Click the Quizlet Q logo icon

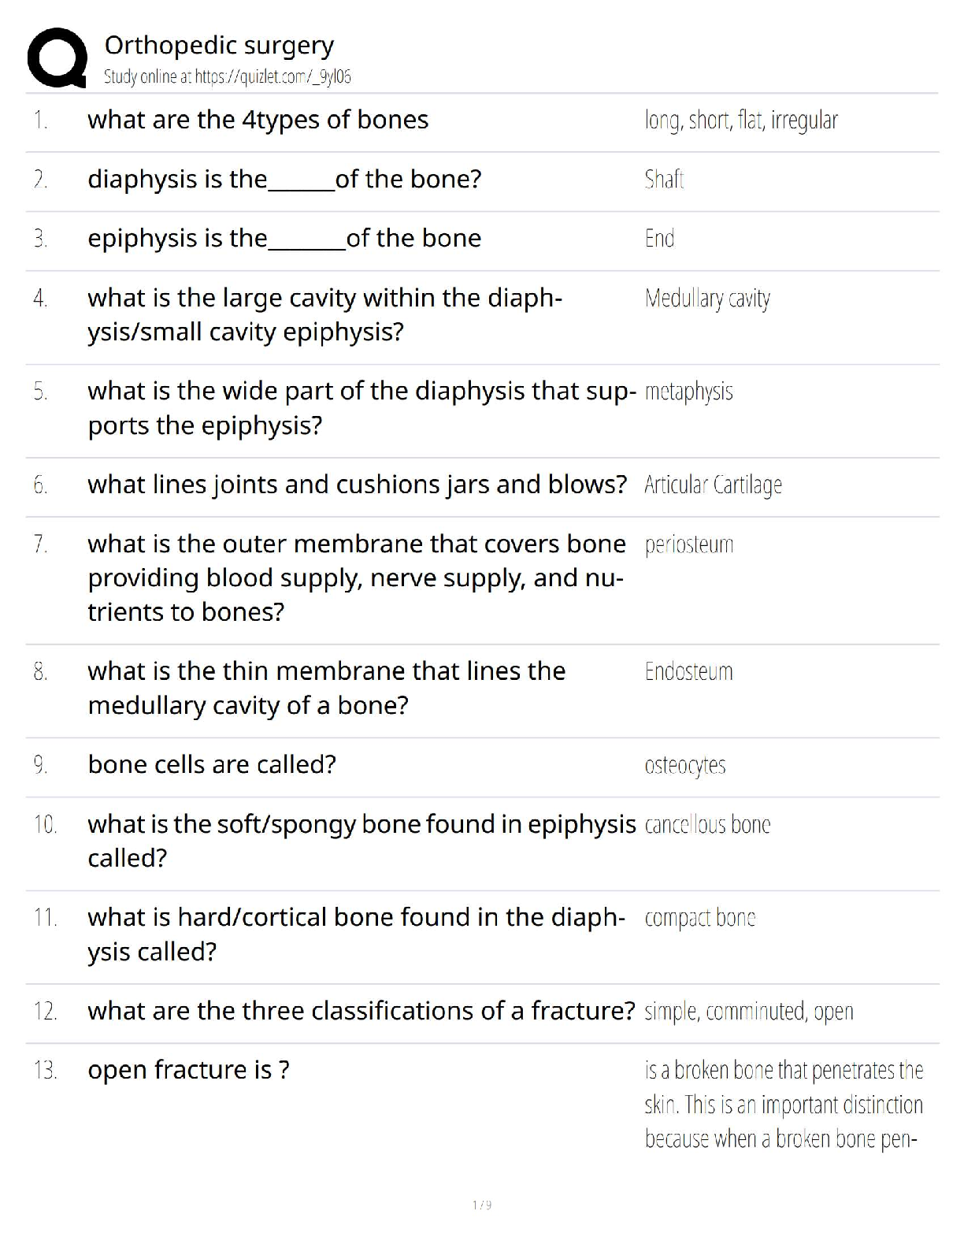coord(56,58)
